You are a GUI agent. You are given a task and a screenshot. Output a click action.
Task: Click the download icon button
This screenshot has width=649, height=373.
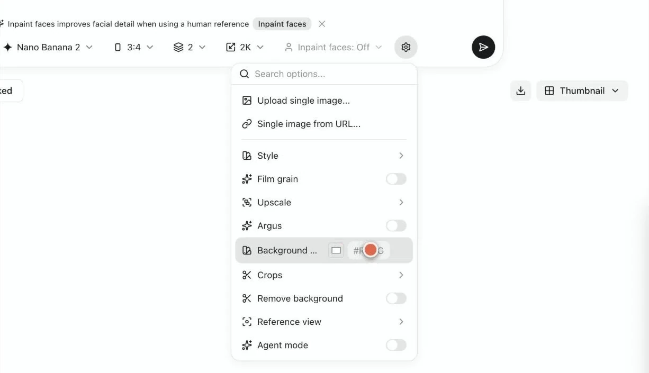click(521, 90)
